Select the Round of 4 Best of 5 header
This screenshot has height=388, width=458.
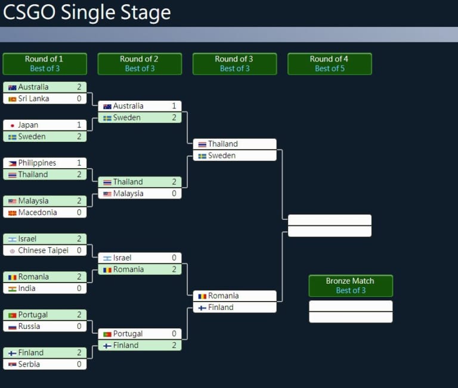pos(329,64)
